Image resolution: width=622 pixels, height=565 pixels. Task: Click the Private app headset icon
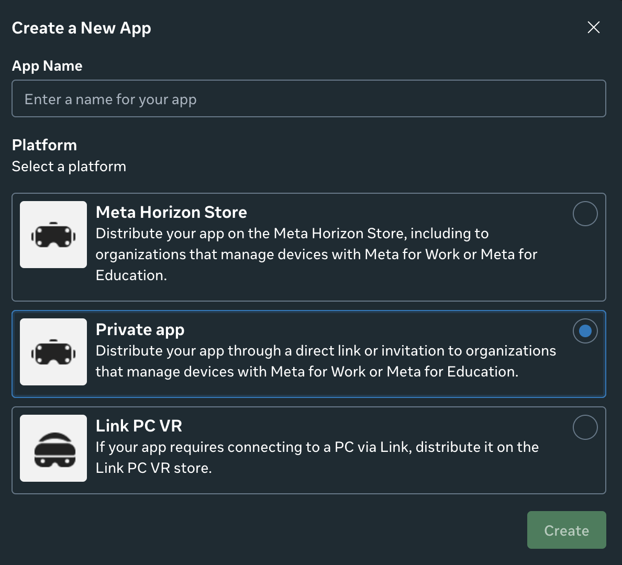click(x=53, y=352)
